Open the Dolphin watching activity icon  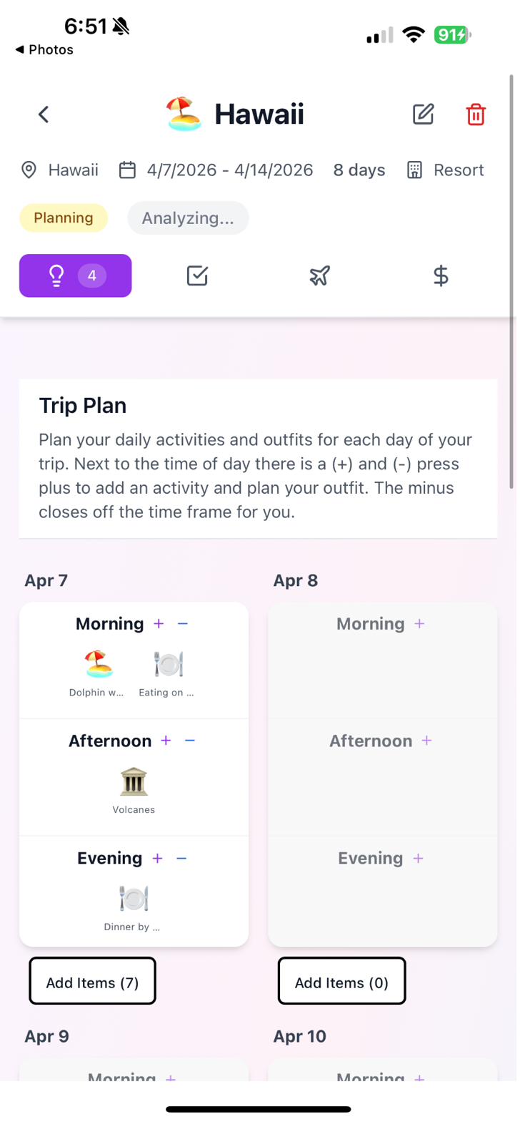pos(98,664)
